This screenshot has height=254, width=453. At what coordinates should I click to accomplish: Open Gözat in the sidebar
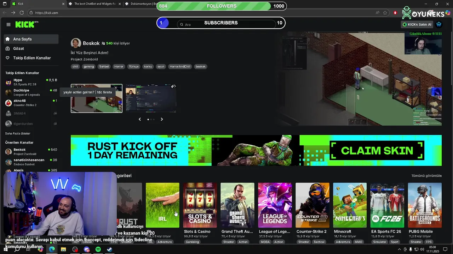tap(31, 48)
